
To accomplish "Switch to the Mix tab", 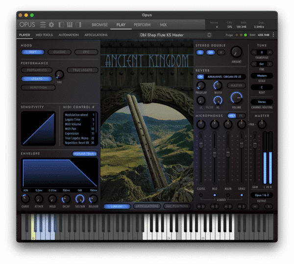I will pyautogui.click(x=163, y=25).
